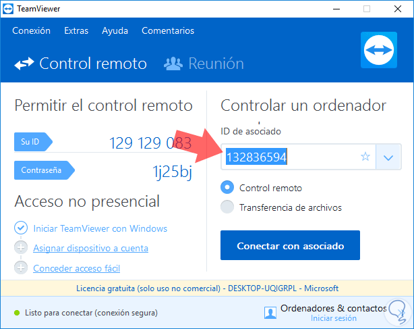This screenshot has width=414, height=329.
Task: Open the Extras menu
Action: (x=76, y=30)
